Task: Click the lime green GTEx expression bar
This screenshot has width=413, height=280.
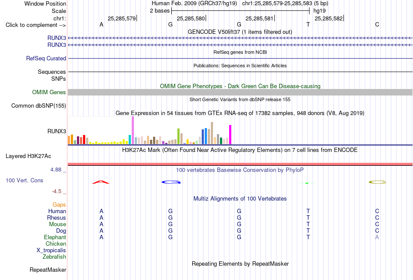Action: (178, 136)
